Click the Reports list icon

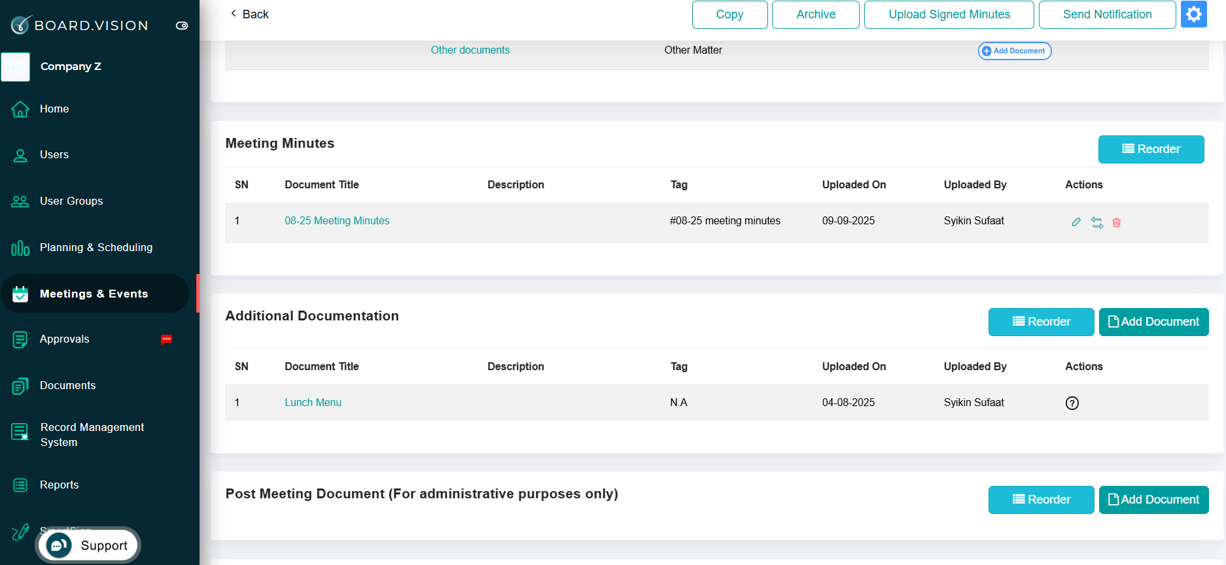click(20, 485)
